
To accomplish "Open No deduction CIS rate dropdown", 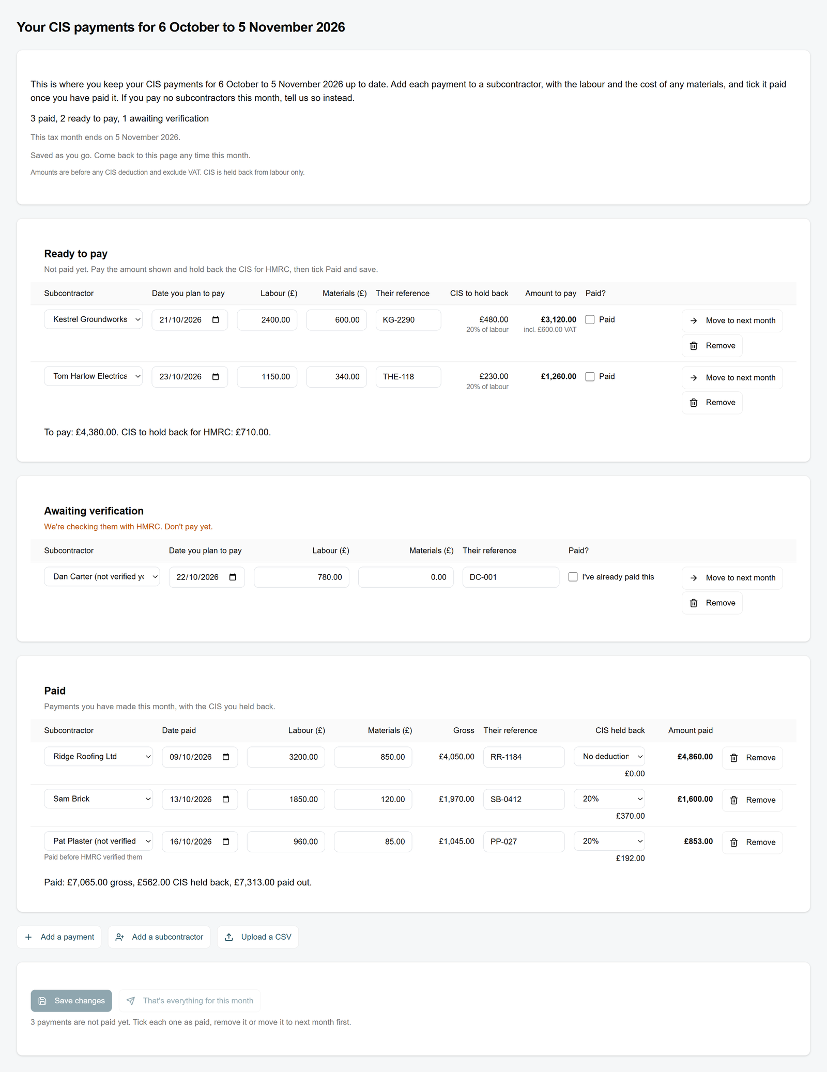I will [x=609, y=757].
